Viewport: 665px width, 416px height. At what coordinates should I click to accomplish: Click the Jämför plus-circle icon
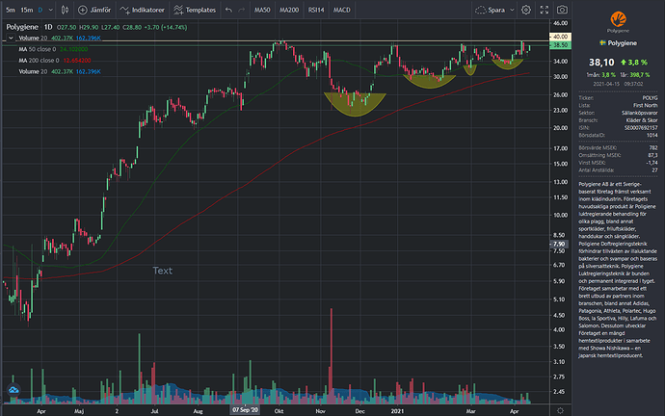click(83, 10)
